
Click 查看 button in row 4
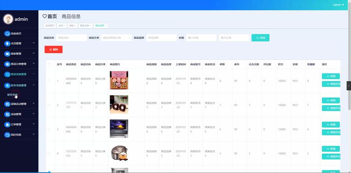331,149
